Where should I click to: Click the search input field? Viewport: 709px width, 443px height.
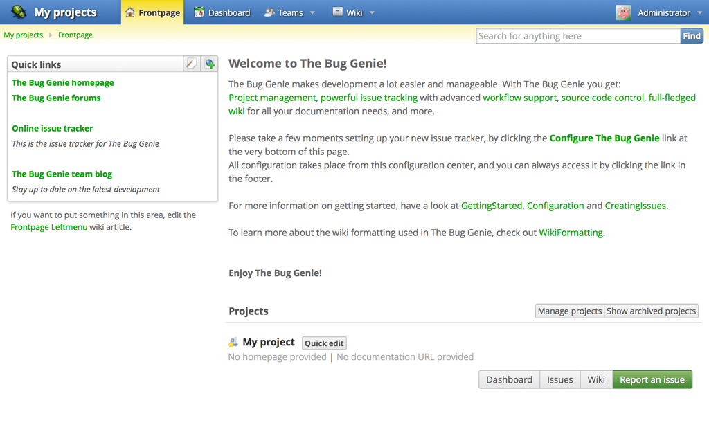[577, 36]
